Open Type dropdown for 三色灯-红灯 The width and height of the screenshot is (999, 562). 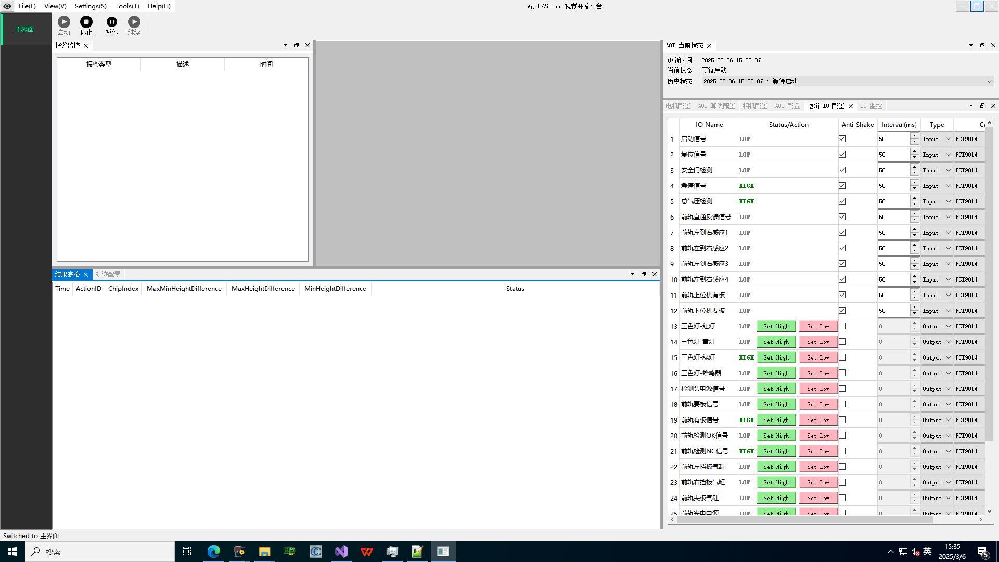(937, 326)
